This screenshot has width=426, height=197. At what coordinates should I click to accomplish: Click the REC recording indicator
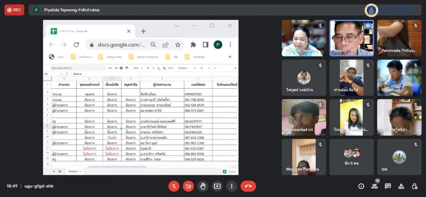pos(14,10)
